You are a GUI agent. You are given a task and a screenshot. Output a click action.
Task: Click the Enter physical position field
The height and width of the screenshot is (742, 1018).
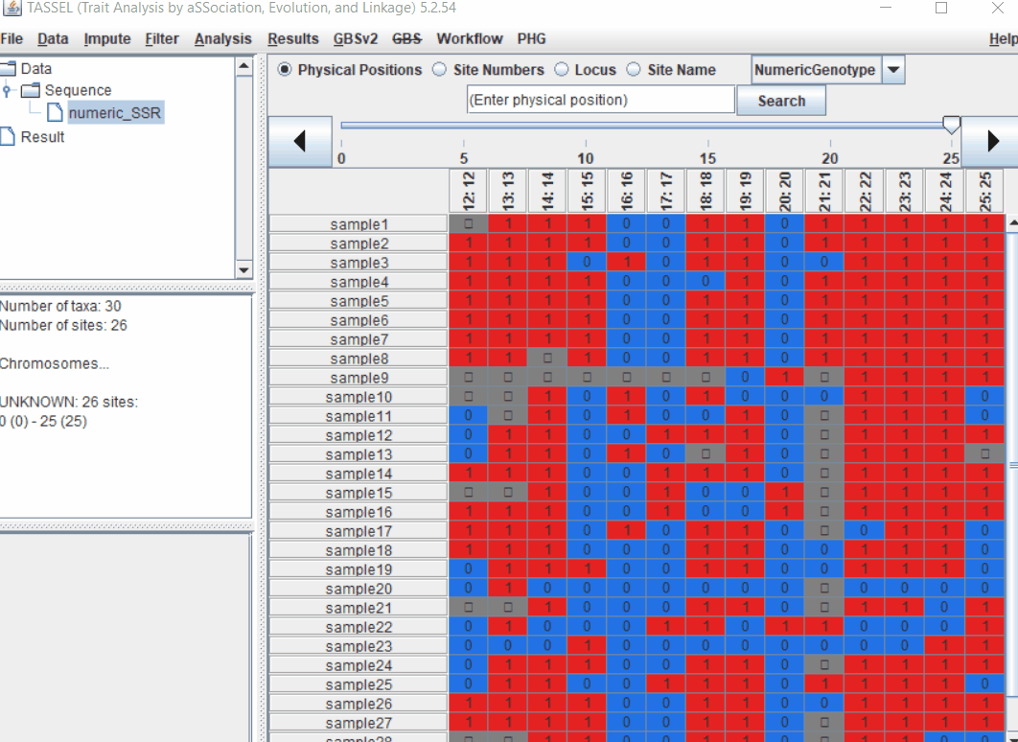(x=600, y=101)
